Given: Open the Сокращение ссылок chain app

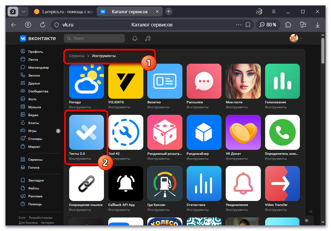Looking at the screenshot, I should 86,183.
